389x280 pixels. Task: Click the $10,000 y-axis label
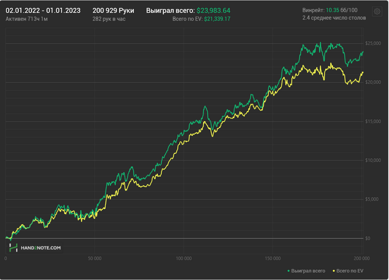[x=373, y=160]
